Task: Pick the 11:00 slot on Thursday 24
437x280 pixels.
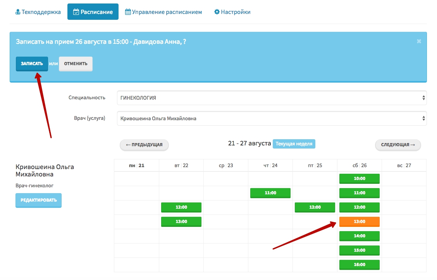Action: pyautogui.click(x=270, y=193)
